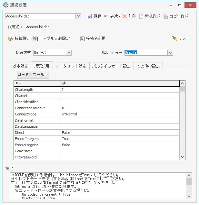
Task: Click the table definition spreadsheet icon
Action: pos(35,38)
